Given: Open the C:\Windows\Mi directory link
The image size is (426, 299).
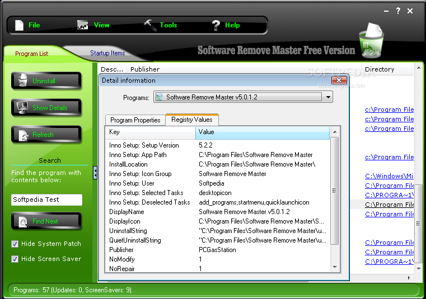Looking at the screenshot, I should (x=389, y=176).
